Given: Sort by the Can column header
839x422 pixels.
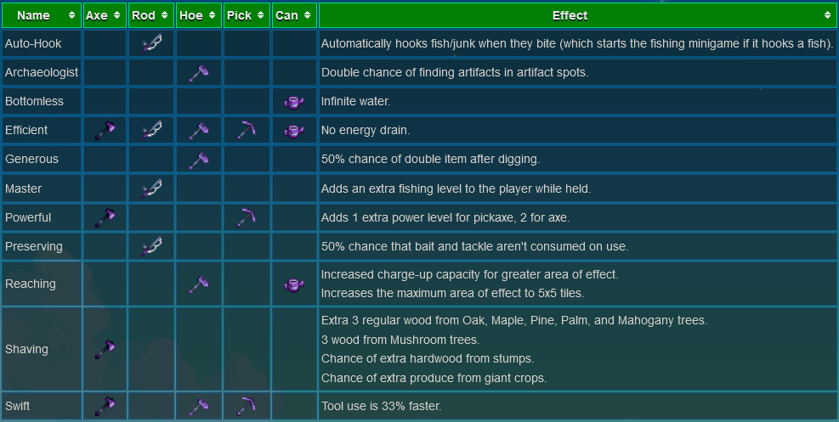Looking at the screenshot, I should [294, 15].
